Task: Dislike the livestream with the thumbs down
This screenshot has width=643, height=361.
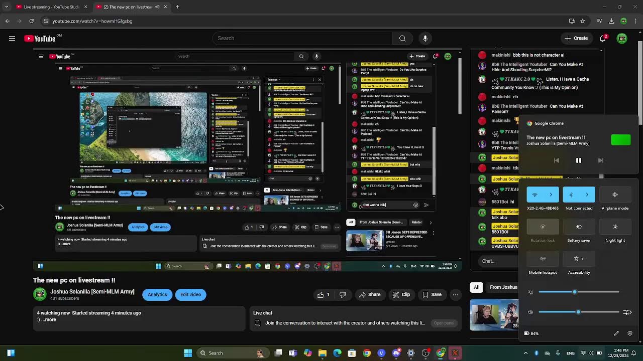Action: click(343, 295)
